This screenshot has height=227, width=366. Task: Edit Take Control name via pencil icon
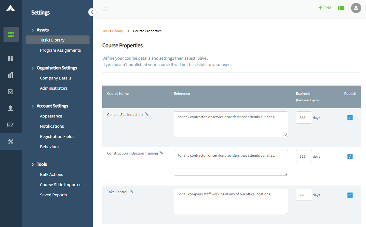pos(132,192)
